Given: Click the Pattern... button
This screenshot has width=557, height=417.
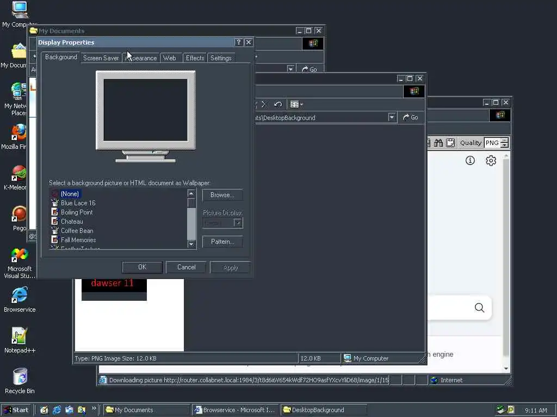Looking at the screenshot, I should [x=222, y=242].
